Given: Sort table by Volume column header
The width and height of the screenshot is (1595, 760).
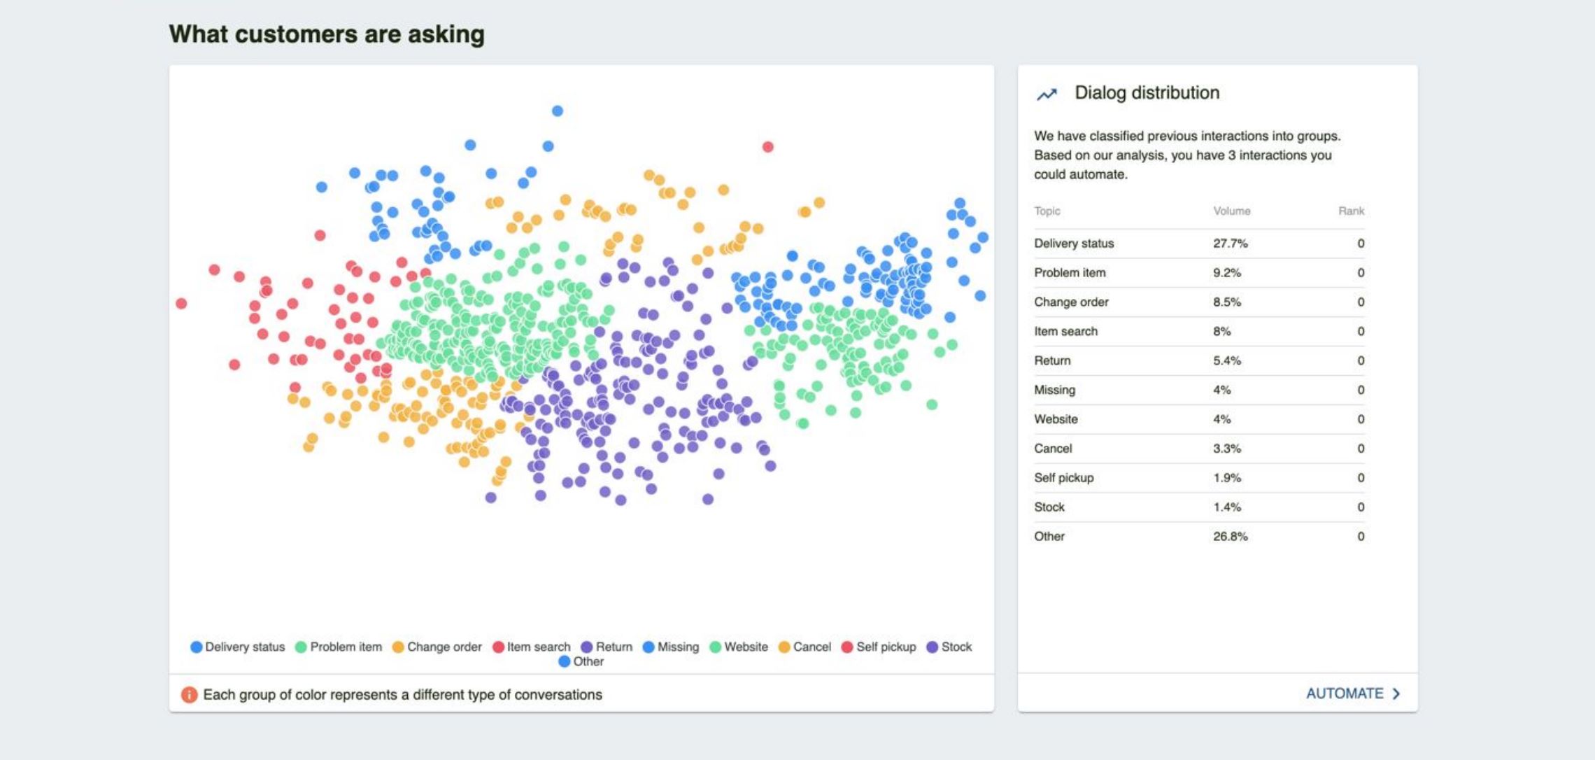Looking at the screenshot, I should click(1231, 211).
